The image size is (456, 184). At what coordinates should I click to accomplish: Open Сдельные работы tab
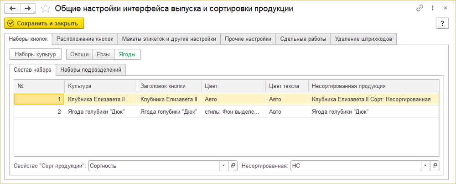tap(303, 39)
